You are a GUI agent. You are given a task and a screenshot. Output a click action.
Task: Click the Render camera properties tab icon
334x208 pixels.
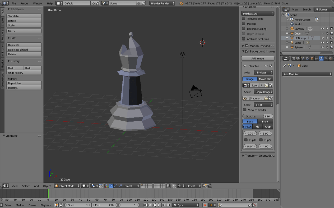pyautogui.click(x=293, y=58)
